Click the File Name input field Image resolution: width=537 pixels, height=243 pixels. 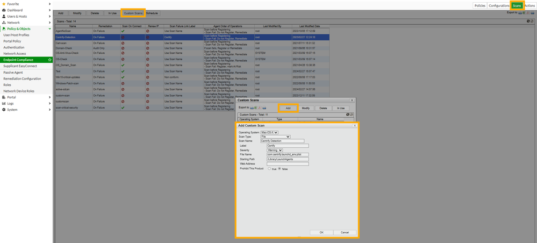[288, 155]
